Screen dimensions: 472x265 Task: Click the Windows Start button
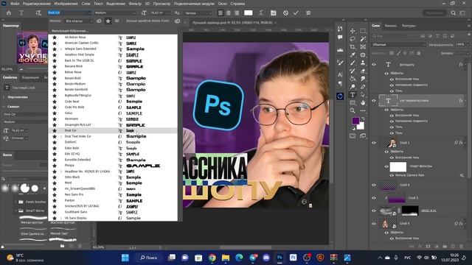(x=125, y=258)
